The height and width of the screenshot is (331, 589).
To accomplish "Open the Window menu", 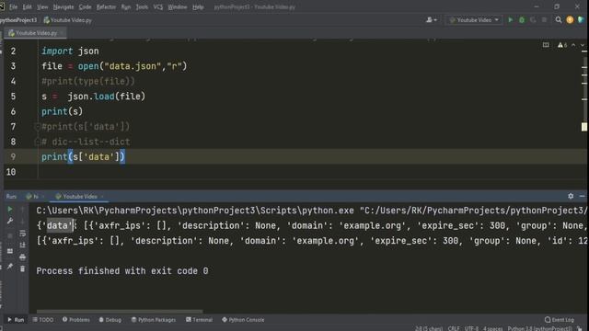I will 178,6.
